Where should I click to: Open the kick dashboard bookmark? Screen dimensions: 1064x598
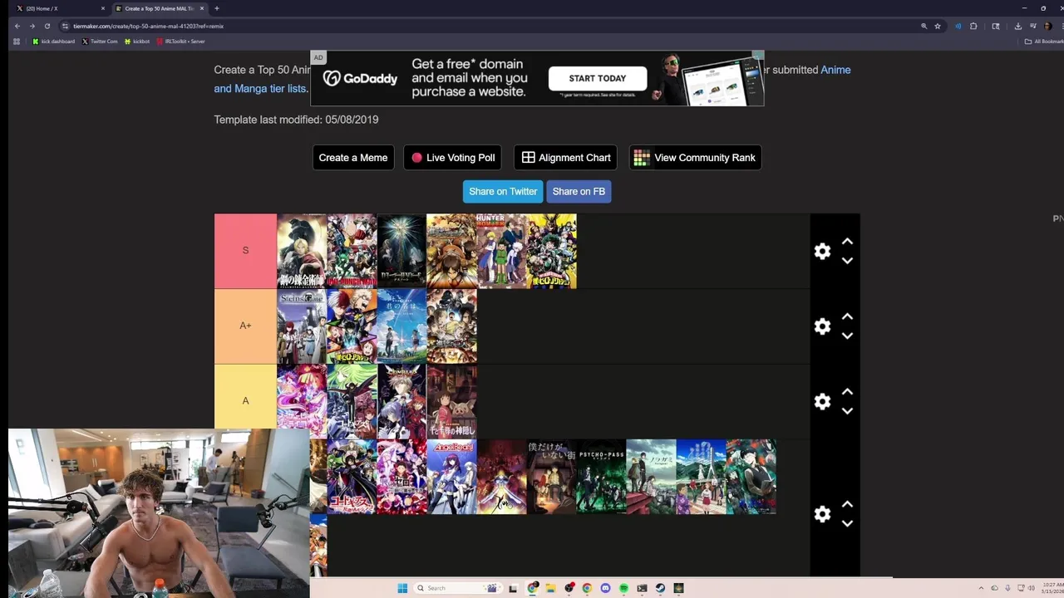[x=53, y=42]
